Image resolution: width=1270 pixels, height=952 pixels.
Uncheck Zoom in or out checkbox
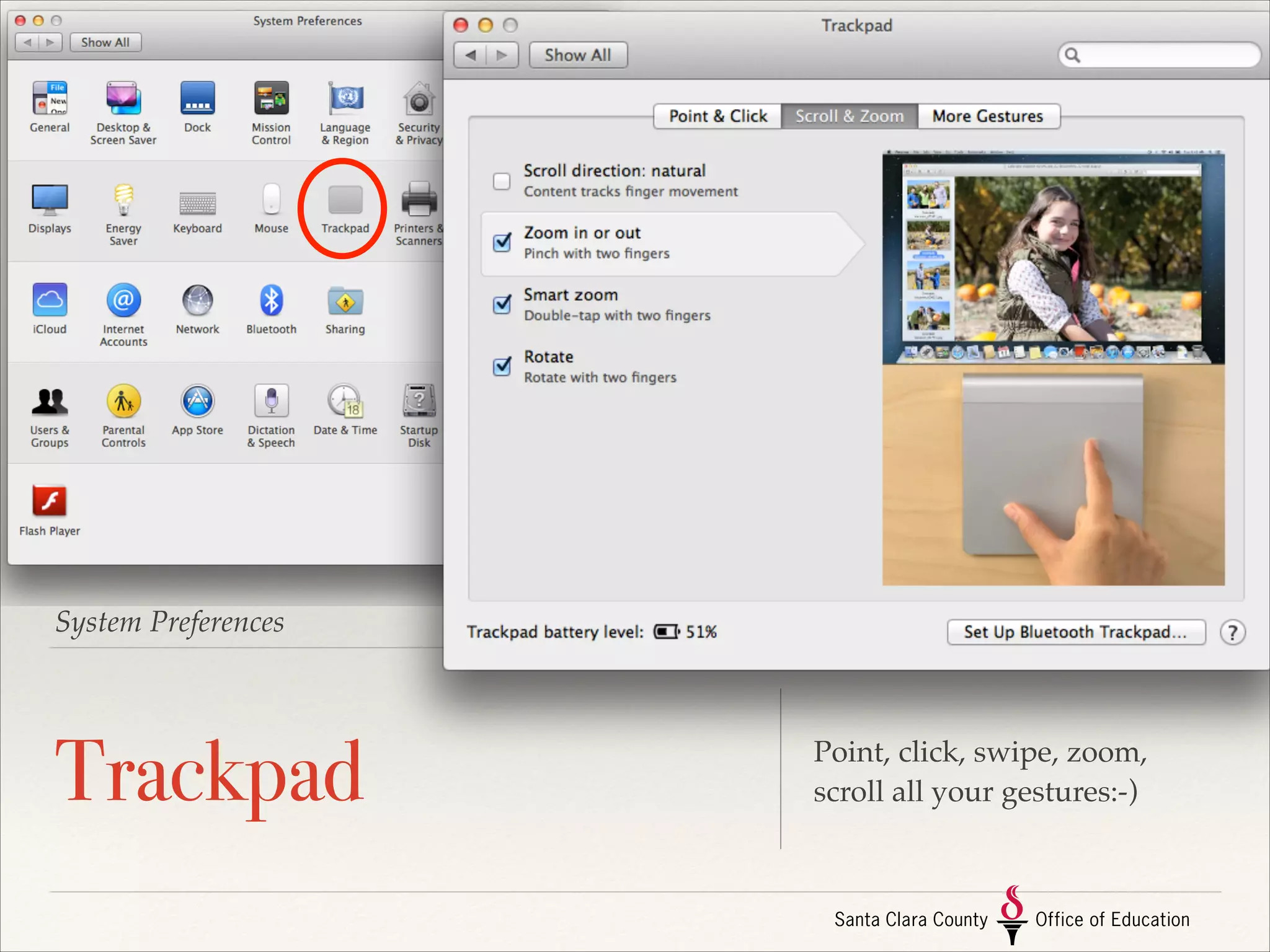point(502,242)
